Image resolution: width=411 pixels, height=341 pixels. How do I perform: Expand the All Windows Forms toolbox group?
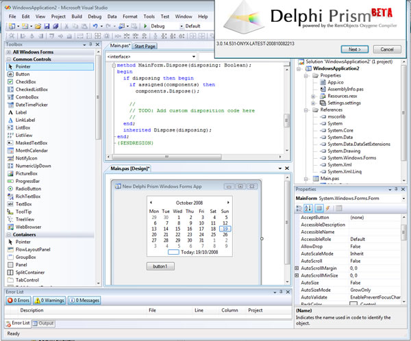pyautogui.click(x=9, y=52)
